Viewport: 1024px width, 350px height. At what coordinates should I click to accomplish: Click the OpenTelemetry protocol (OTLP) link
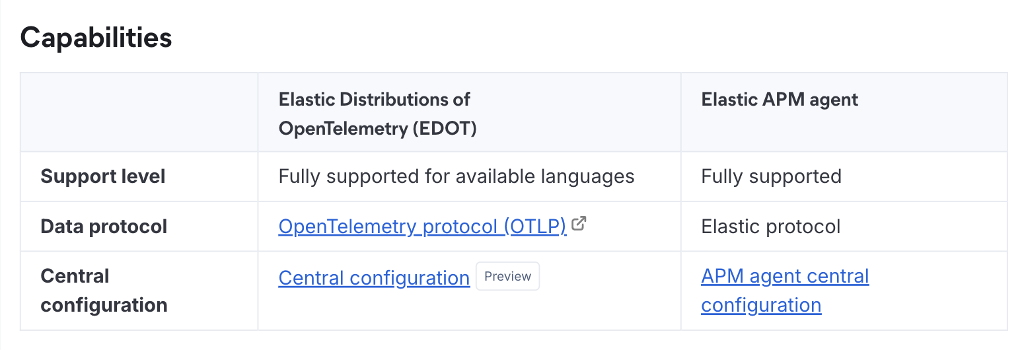422,227
